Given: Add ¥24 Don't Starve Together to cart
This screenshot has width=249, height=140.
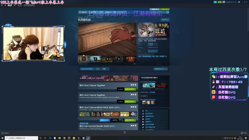Looking at the screenshot, I should 130,89.
